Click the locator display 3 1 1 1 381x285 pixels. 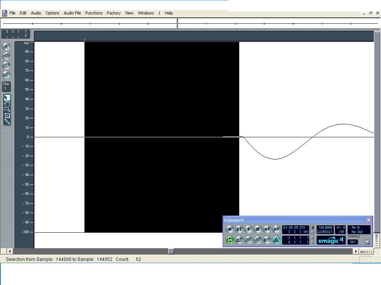[x=295, y=238]
